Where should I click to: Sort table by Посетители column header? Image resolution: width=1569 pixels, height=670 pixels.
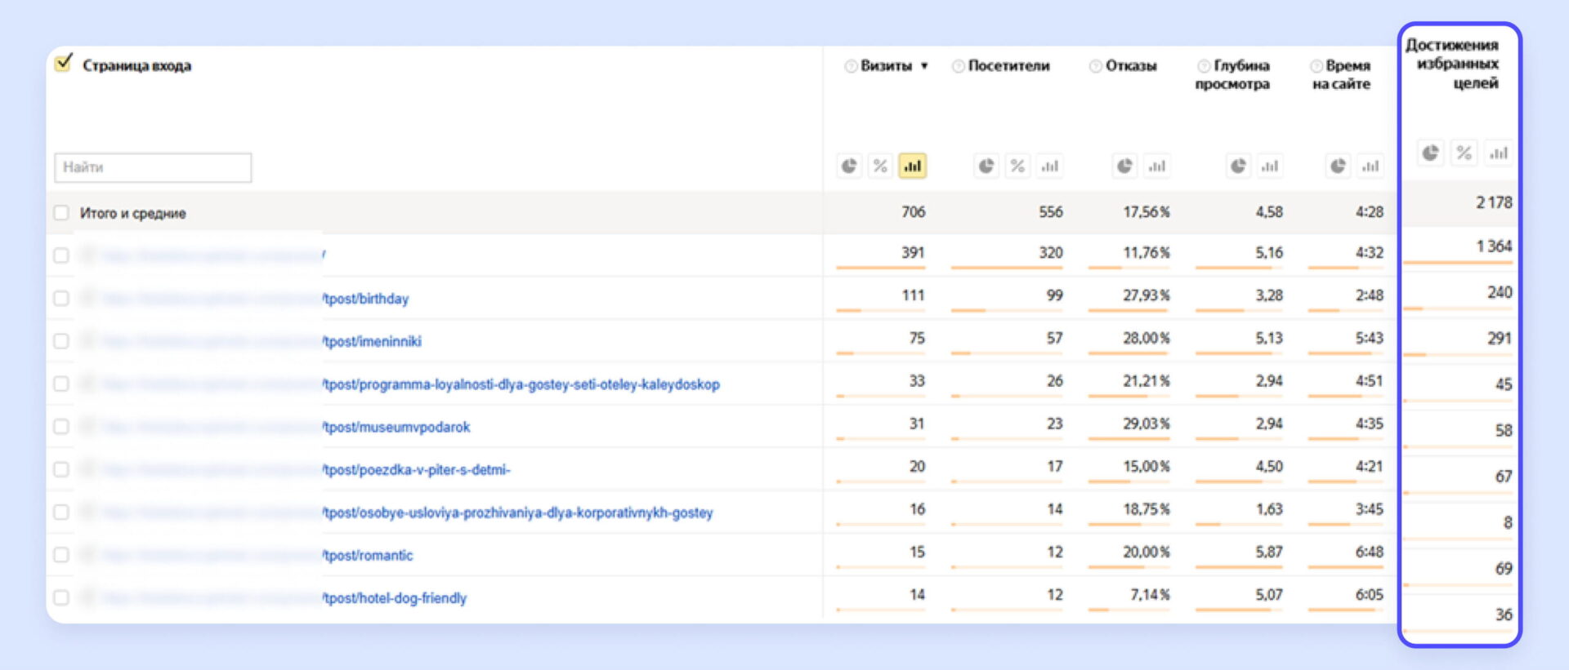coord(1008,66)
